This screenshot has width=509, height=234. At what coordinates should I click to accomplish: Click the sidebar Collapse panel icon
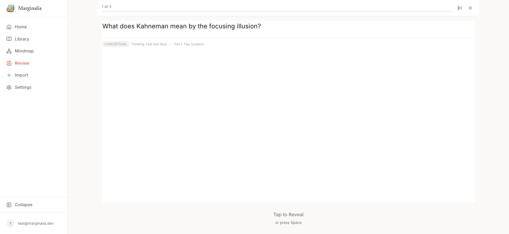pyautogui.click(x=9, y=205)
